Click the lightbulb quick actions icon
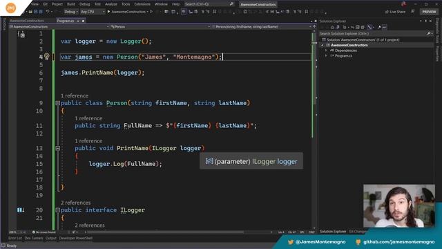442x249 pixels. 47,57
